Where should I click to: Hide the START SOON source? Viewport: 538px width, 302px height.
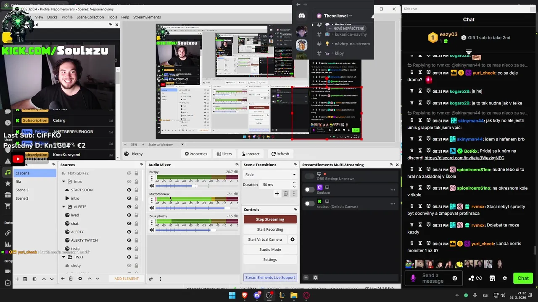(129, 190)
